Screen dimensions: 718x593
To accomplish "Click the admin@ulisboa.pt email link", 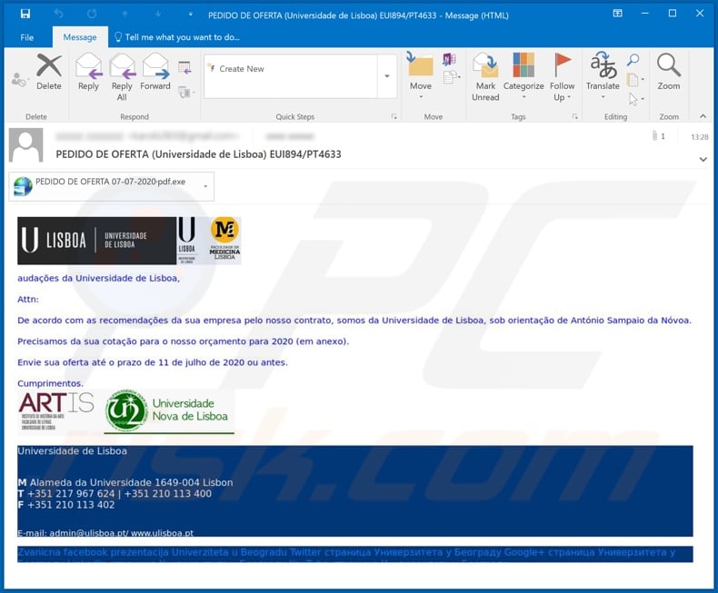I will pyautogui.click(x=88, y=533).
